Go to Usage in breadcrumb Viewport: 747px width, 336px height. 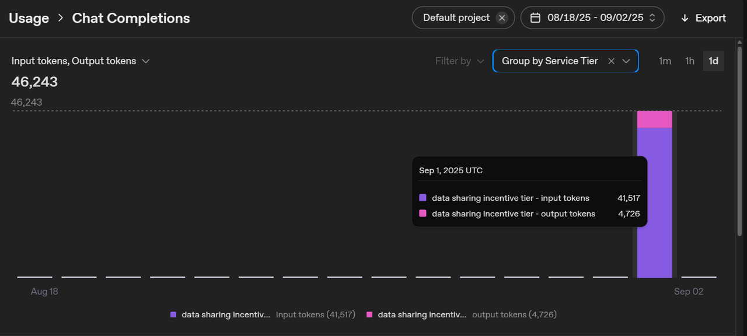pyautogui.click(x=29, y=18)
